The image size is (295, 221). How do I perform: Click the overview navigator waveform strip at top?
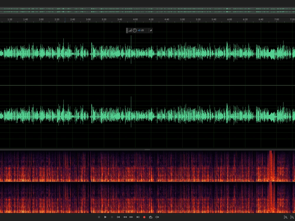(147, 10)
